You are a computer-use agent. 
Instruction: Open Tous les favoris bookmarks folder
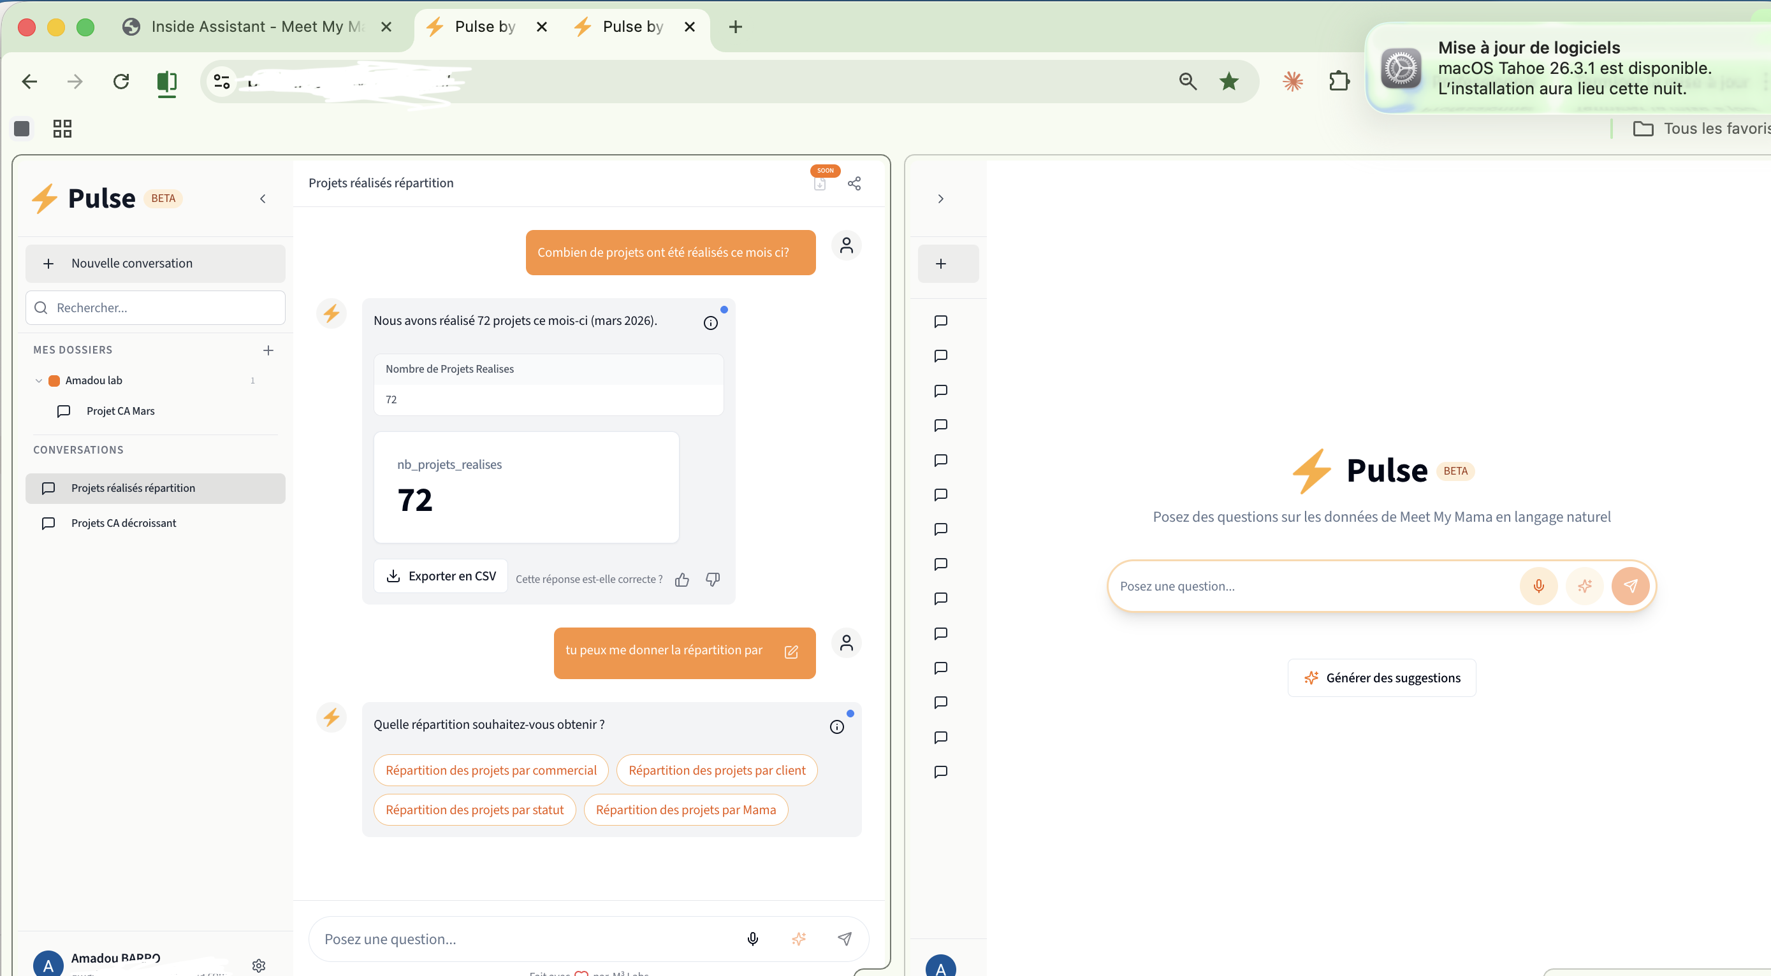pyautogui.click(x=1701, y=129)
